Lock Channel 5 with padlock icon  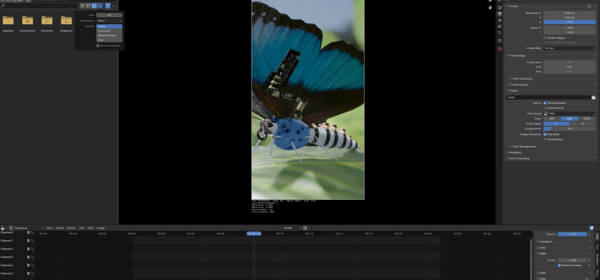point(32,257)
